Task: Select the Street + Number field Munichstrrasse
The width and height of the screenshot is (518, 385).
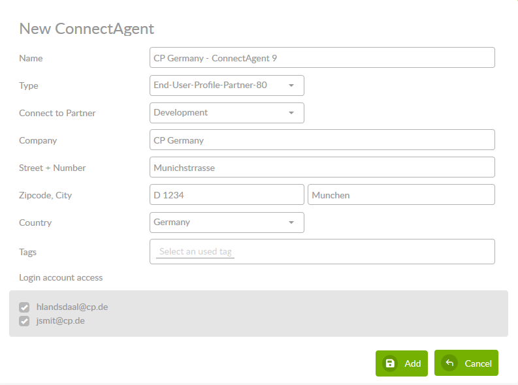Action: tap(322, 168)
